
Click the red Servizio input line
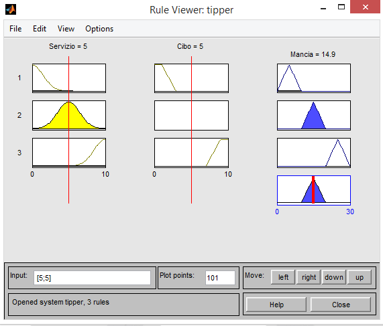click(x=69, y=130)
